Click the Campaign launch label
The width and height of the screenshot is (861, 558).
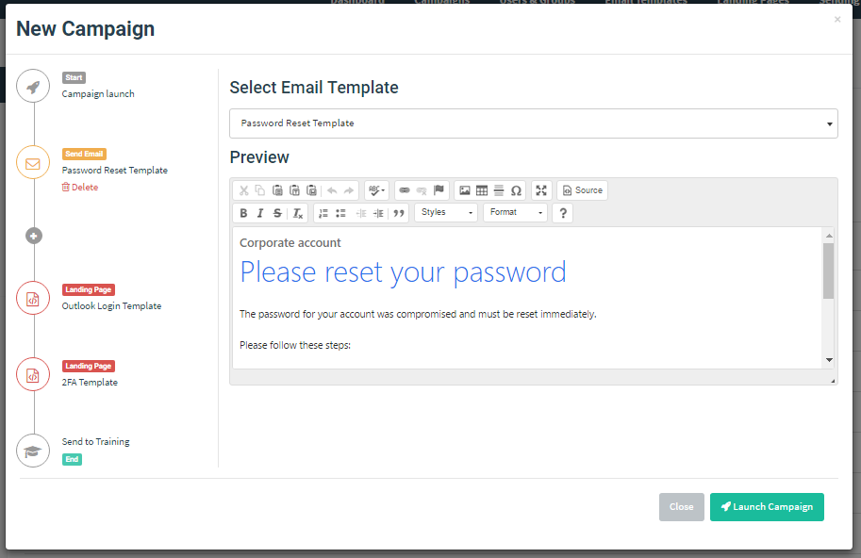(x=98, y=94)
